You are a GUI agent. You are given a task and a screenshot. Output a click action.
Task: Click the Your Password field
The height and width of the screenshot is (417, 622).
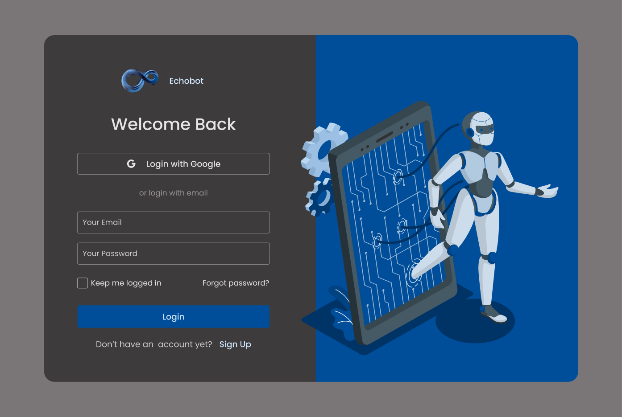point(174,253)
